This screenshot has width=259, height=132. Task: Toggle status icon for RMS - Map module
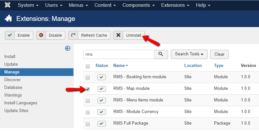click(102, 89)
